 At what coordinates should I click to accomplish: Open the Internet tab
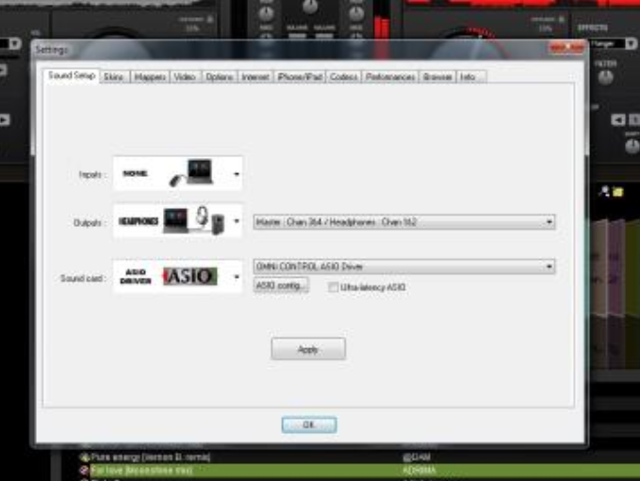255,76
